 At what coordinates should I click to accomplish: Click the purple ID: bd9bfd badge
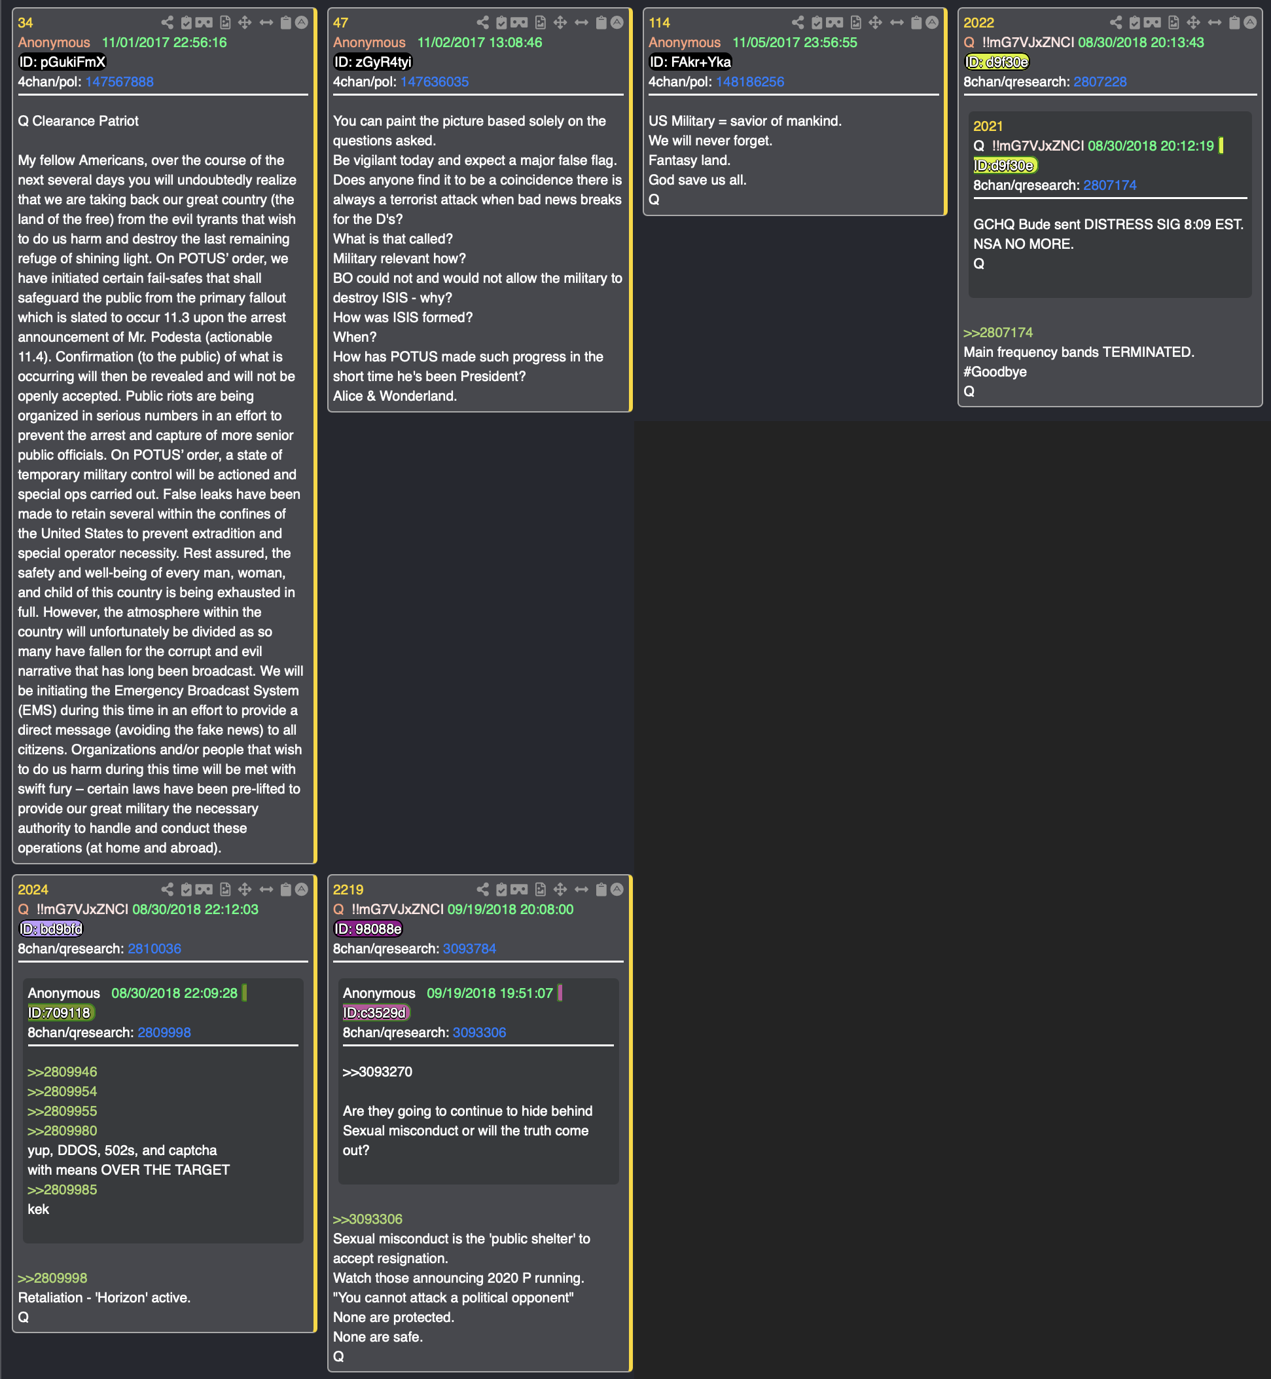pos(51,929)
